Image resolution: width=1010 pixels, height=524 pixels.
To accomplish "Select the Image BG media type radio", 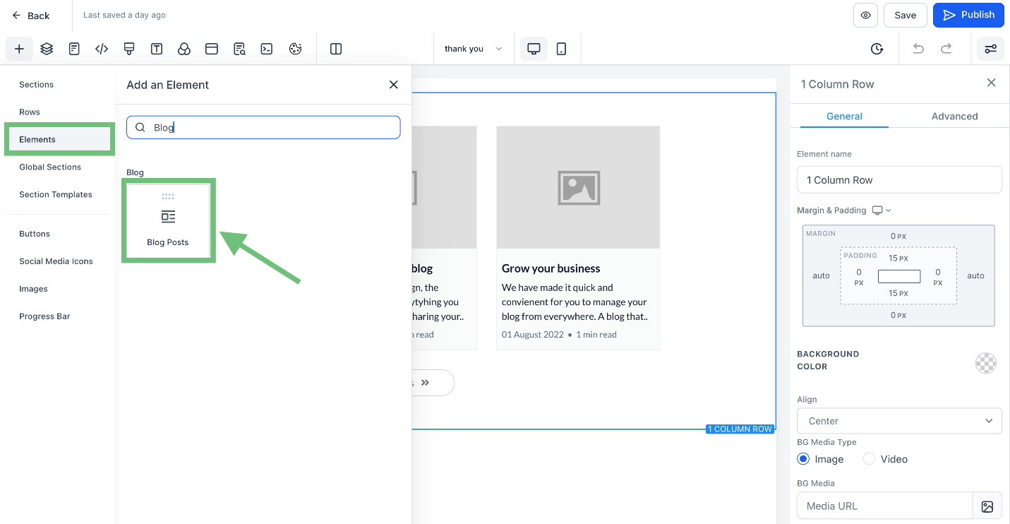I will (x=803, y=459).
